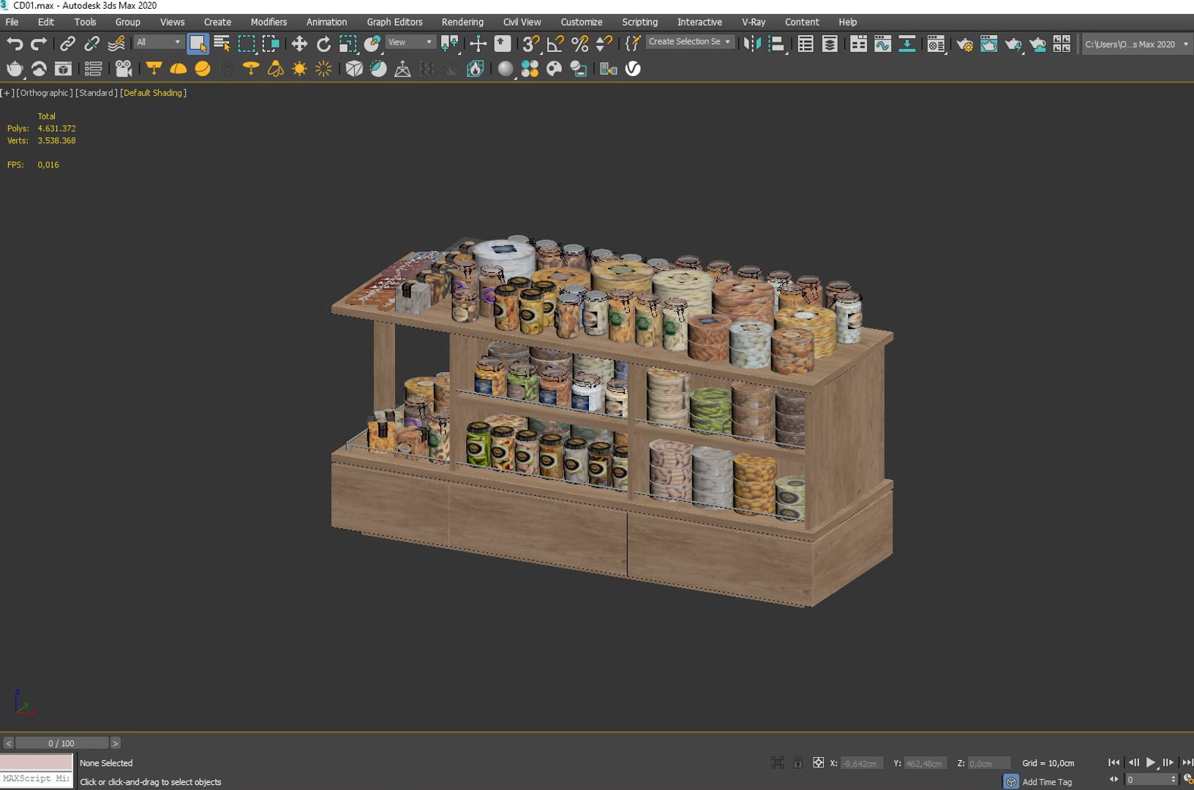Step to the next frame
1194x790 pixels.
1168,763
